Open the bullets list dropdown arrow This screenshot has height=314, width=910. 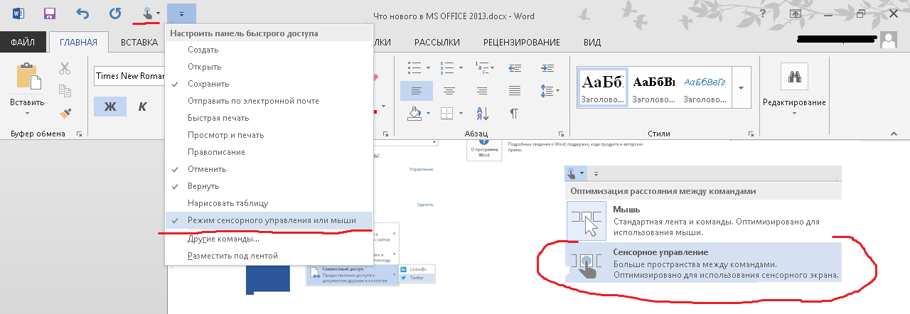click(428, 68)
